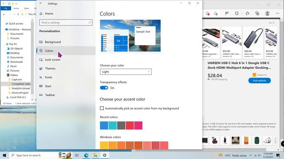Open Windows Start menu
The image size is (284, 159).
[x=4, y=155]
